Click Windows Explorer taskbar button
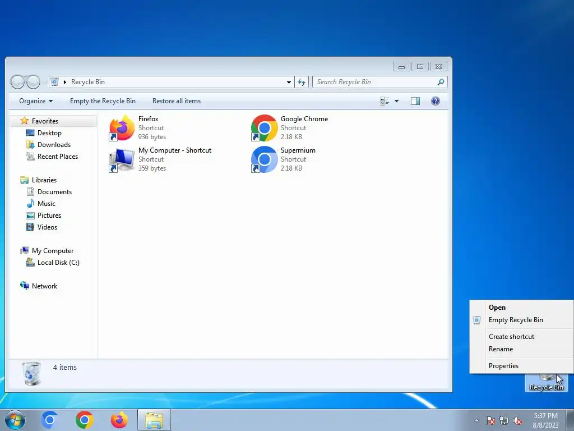The image size is (574, 431). (x=154, y=420)
